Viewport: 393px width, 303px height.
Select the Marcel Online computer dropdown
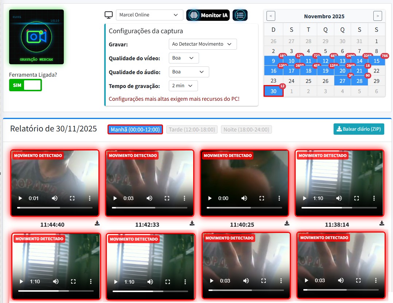tap(149, 15)
